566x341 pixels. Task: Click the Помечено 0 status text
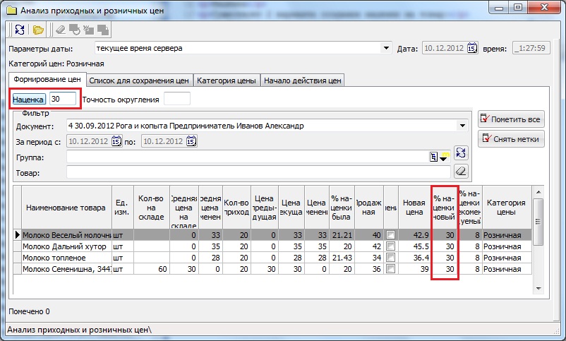(x=29, y=311)
